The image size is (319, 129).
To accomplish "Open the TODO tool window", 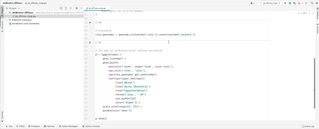I will (20, 126).
